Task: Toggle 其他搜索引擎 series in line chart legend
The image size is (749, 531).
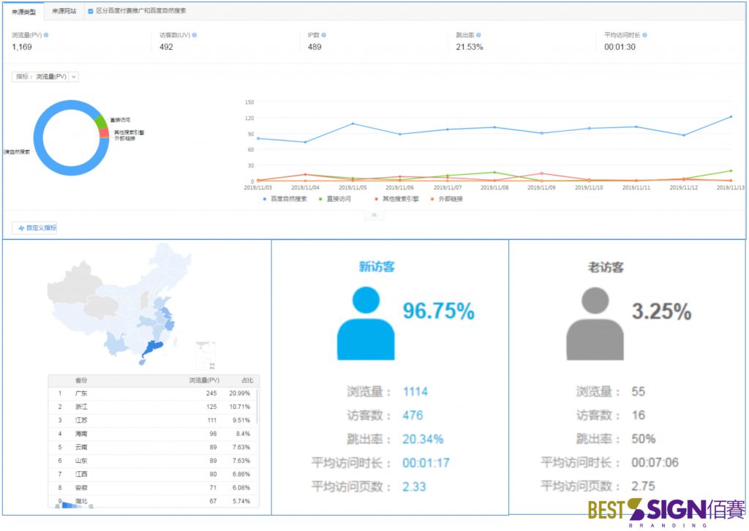Action: 397,199
